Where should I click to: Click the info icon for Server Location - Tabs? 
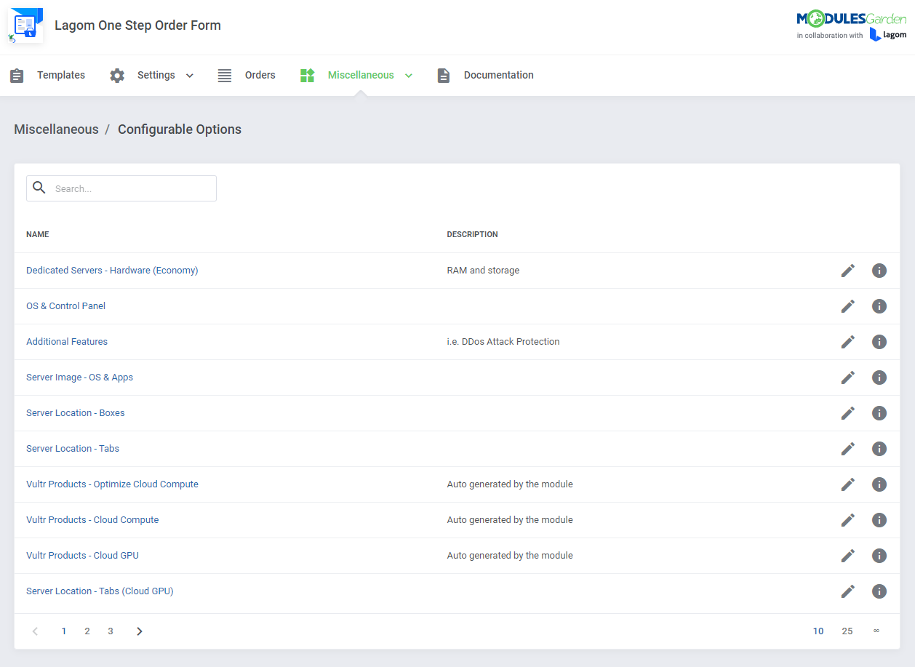coord(879,448)
